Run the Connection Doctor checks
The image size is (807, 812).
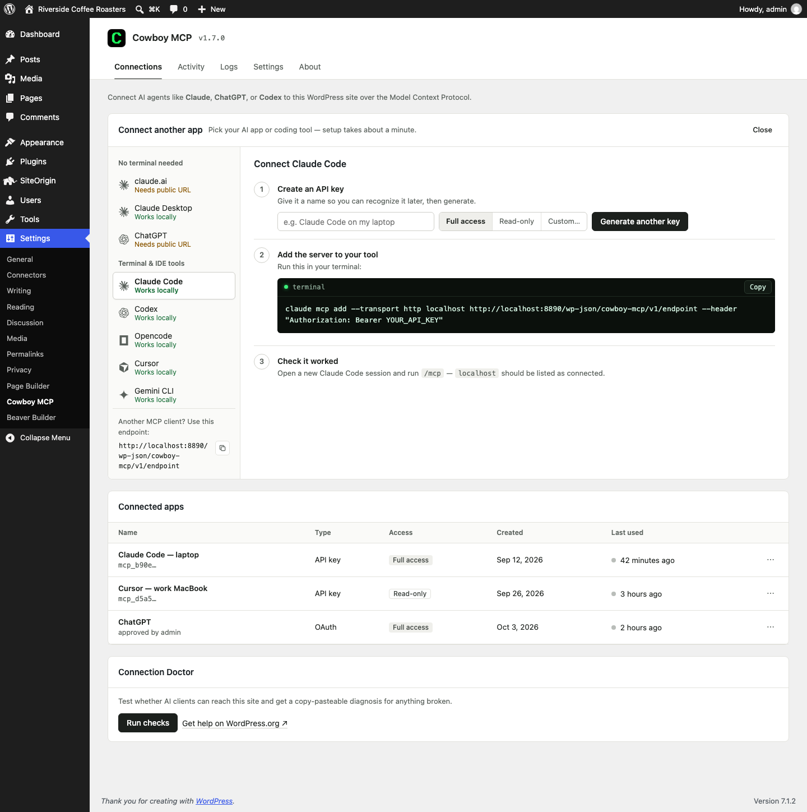tap(148, 723)
